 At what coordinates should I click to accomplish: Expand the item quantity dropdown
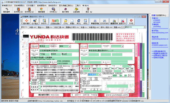(x=77, y=83)
